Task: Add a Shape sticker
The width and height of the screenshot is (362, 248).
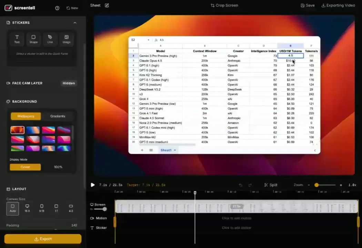Action: tap(33, 39)
